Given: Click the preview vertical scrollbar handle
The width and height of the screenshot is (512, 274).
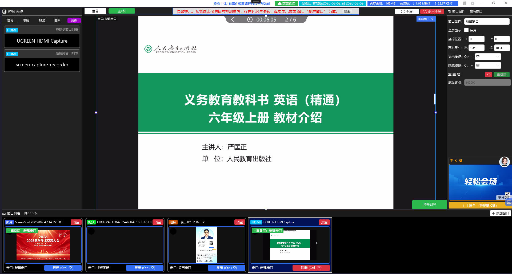Looking at the screenshot, I should [x=435, y=99].
